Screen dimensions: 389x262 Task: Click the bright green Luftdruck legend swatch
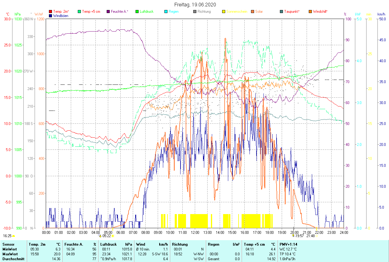click(137, 12)
